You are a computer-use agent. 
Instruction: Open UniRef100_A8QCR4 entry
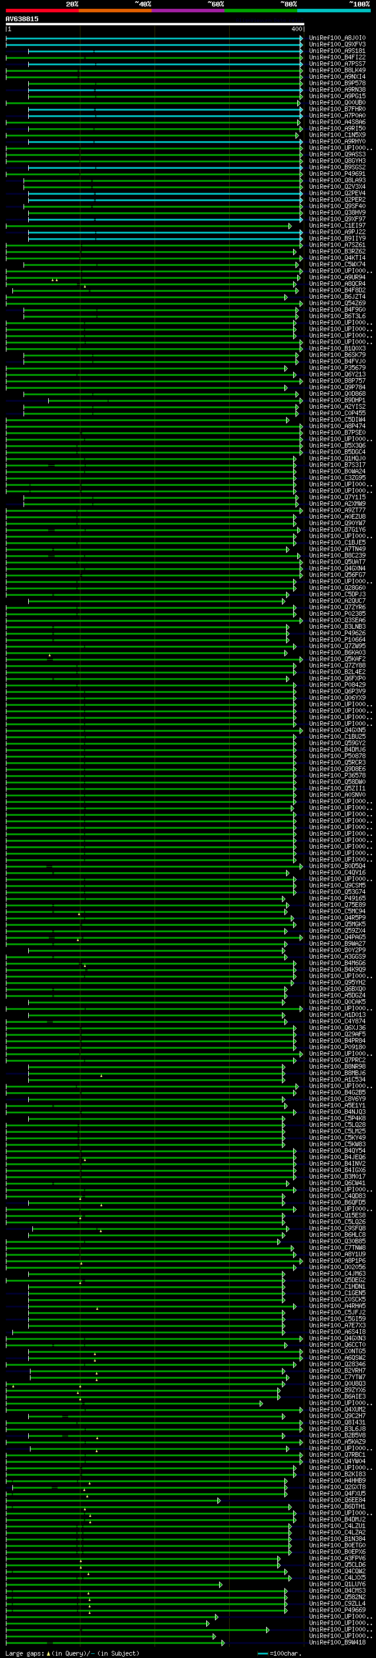pos(337,284)
